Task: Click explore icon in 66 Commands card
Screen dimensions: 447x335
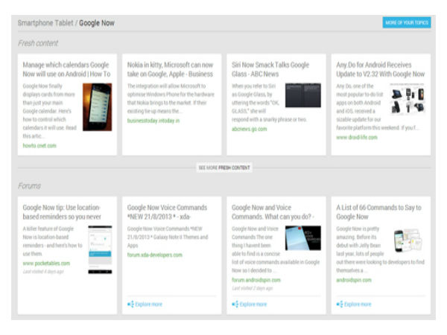Action: pyautogui.click(x=340, y=304)
